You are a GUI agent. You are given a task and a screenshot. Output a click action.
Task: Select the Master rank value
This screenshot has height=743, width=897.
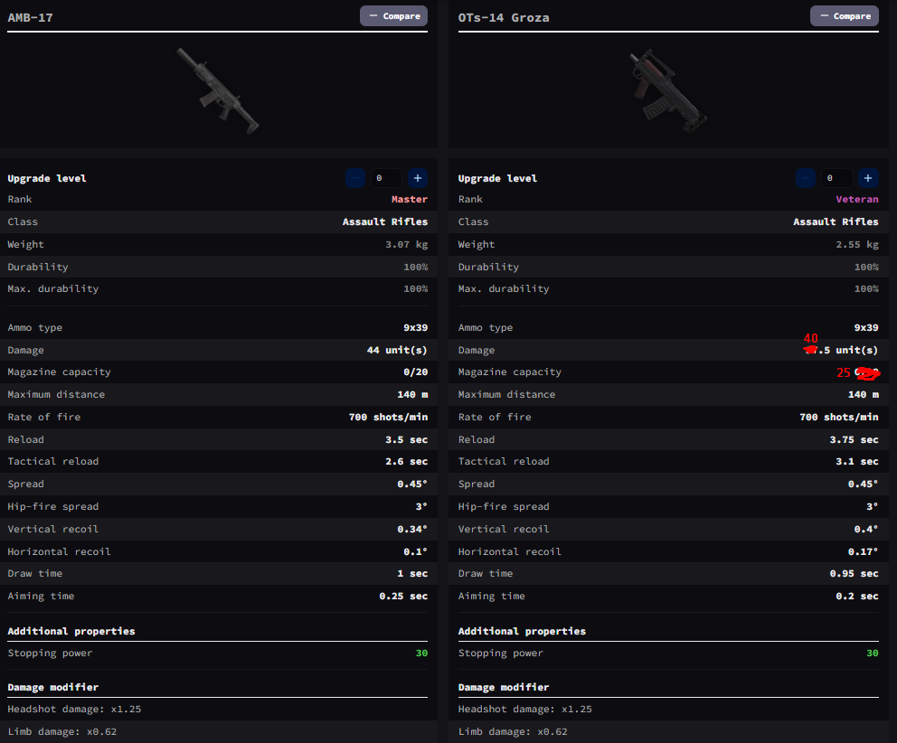tap(410, 199)
